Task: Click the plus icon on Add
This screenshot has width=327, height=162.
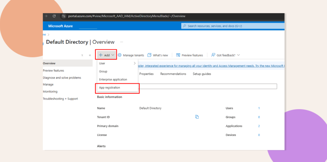Action: point(101,55)
